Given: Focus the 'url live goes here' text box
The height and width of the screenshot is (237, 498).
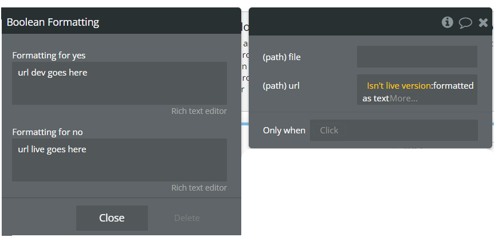Looking at the screenshot, I should click(x=119, y=160).
